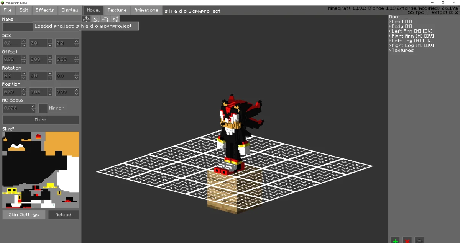
Task: Decrease third Rotation value with down arrow
Action: click(77, 78)
